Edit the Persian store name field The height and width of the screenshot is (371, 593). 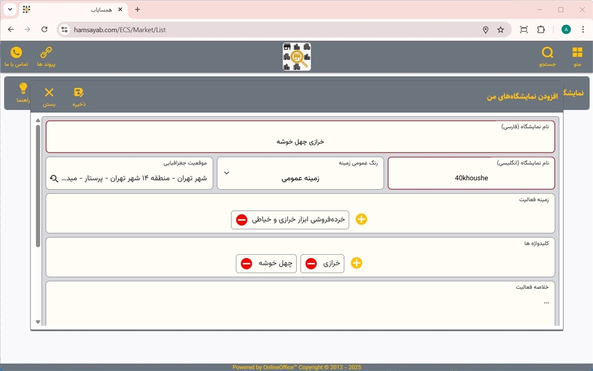pos(300,141)
